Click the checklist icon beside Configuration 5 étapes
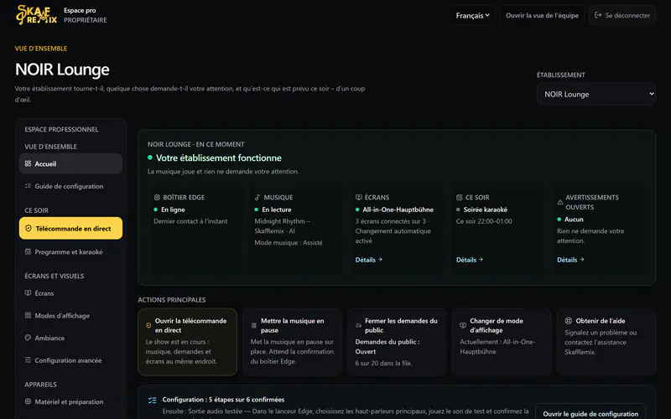Viewport: 671px width, 419px height. [153, 401]
